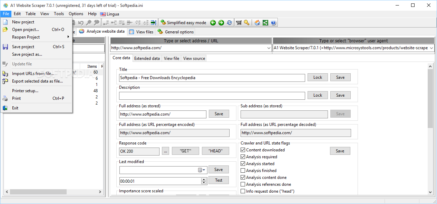Click the items count "60"

tap(96, 72)
